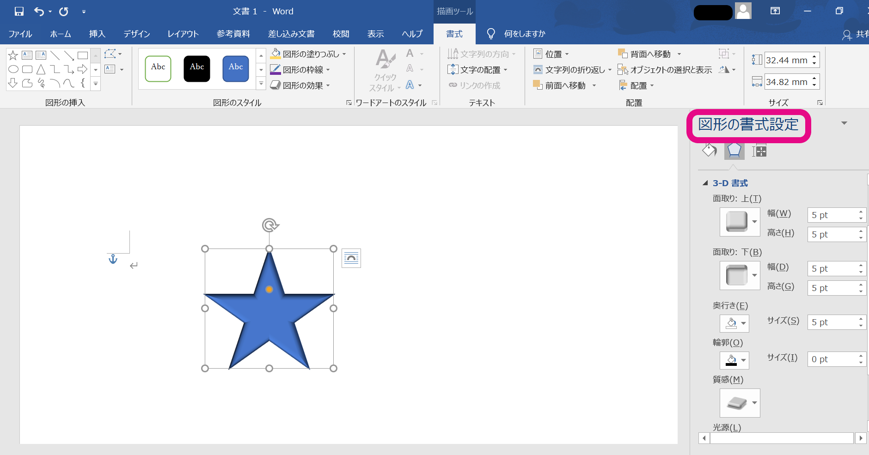Save the document with the floppy icon
The height and width of the screenshot is (455, 869).
19,12
